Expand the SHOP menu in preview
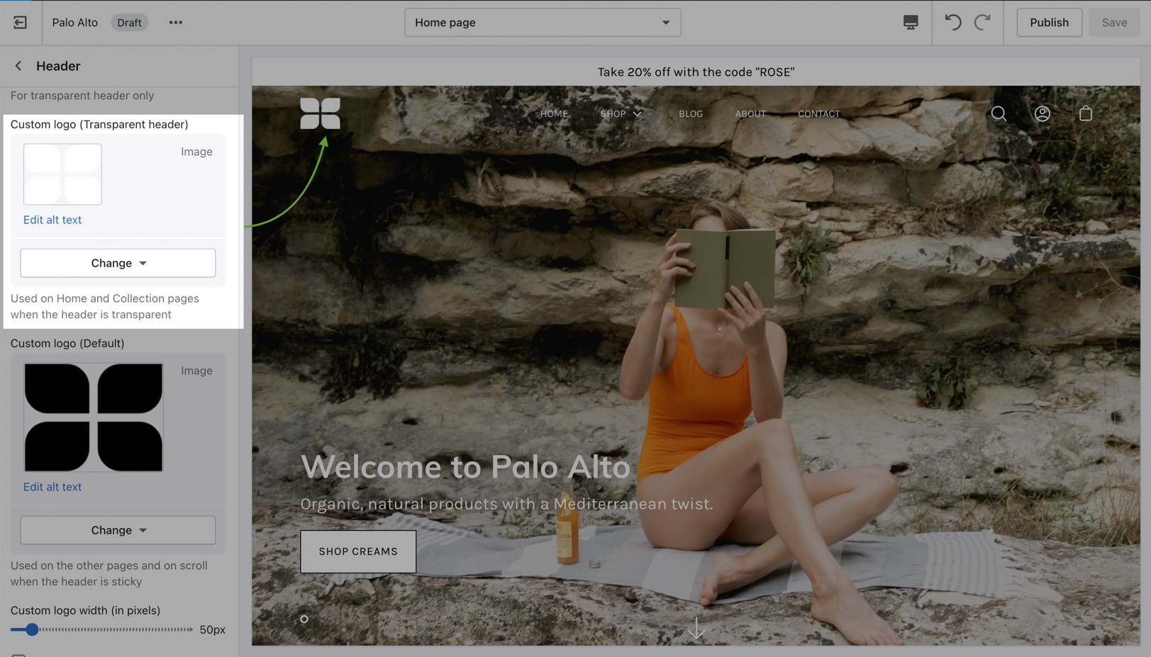This screenshot has width=1151, height=657. [621, 114]
